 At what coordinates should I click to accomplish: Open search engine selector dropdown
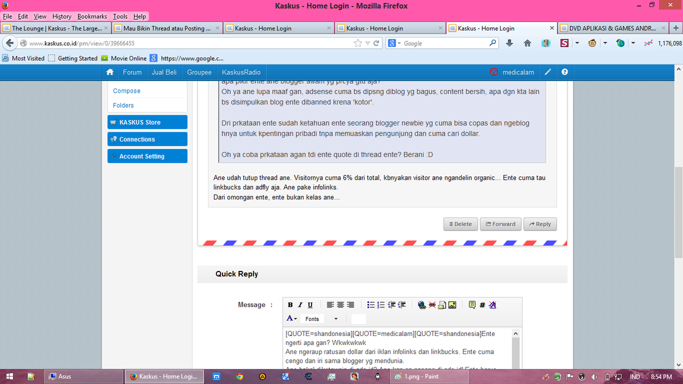(394, 43)
